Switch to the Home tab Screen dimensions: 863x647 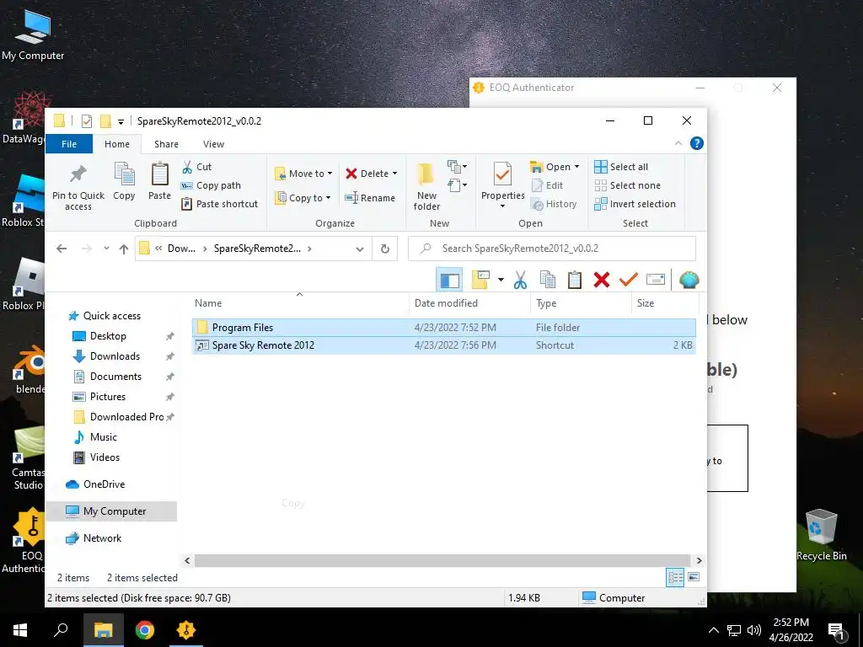click(117, 144)
